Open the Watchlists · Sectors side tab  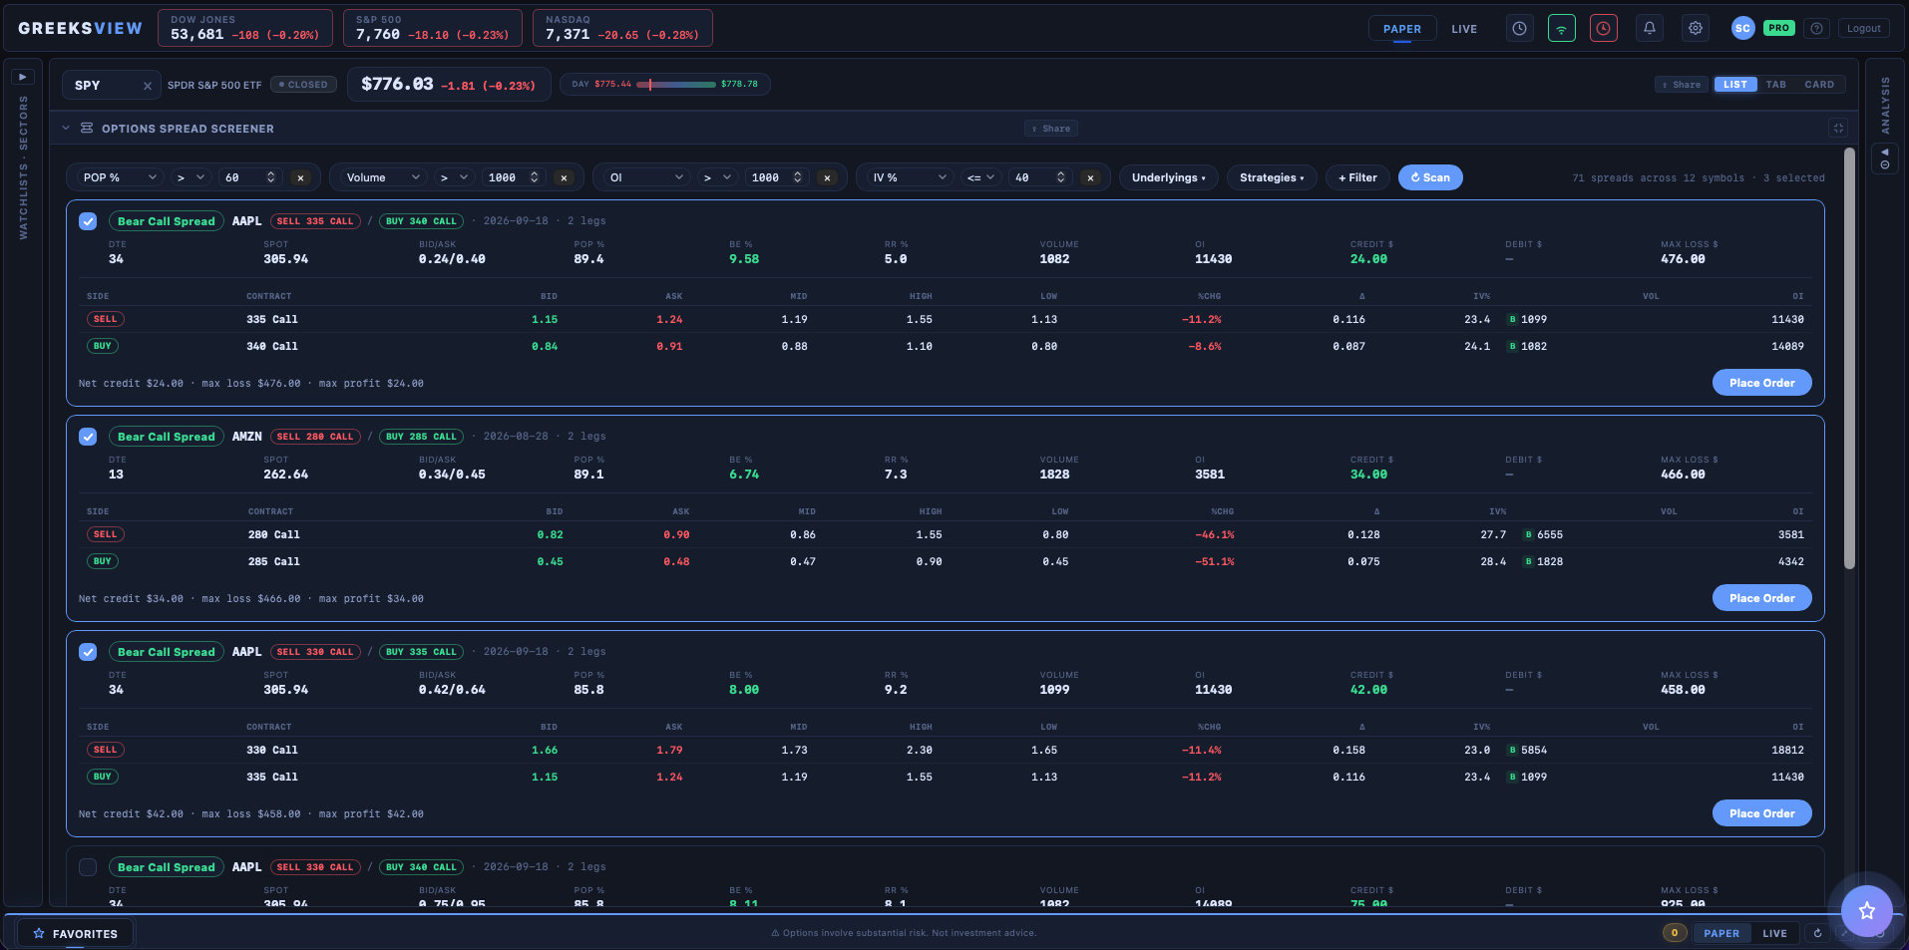[23, 166]
